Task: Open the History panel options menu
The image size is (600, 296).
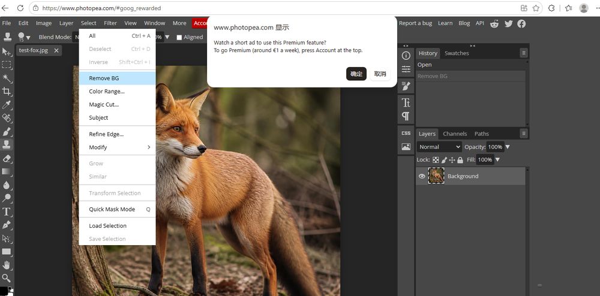Action: [524, 53]
